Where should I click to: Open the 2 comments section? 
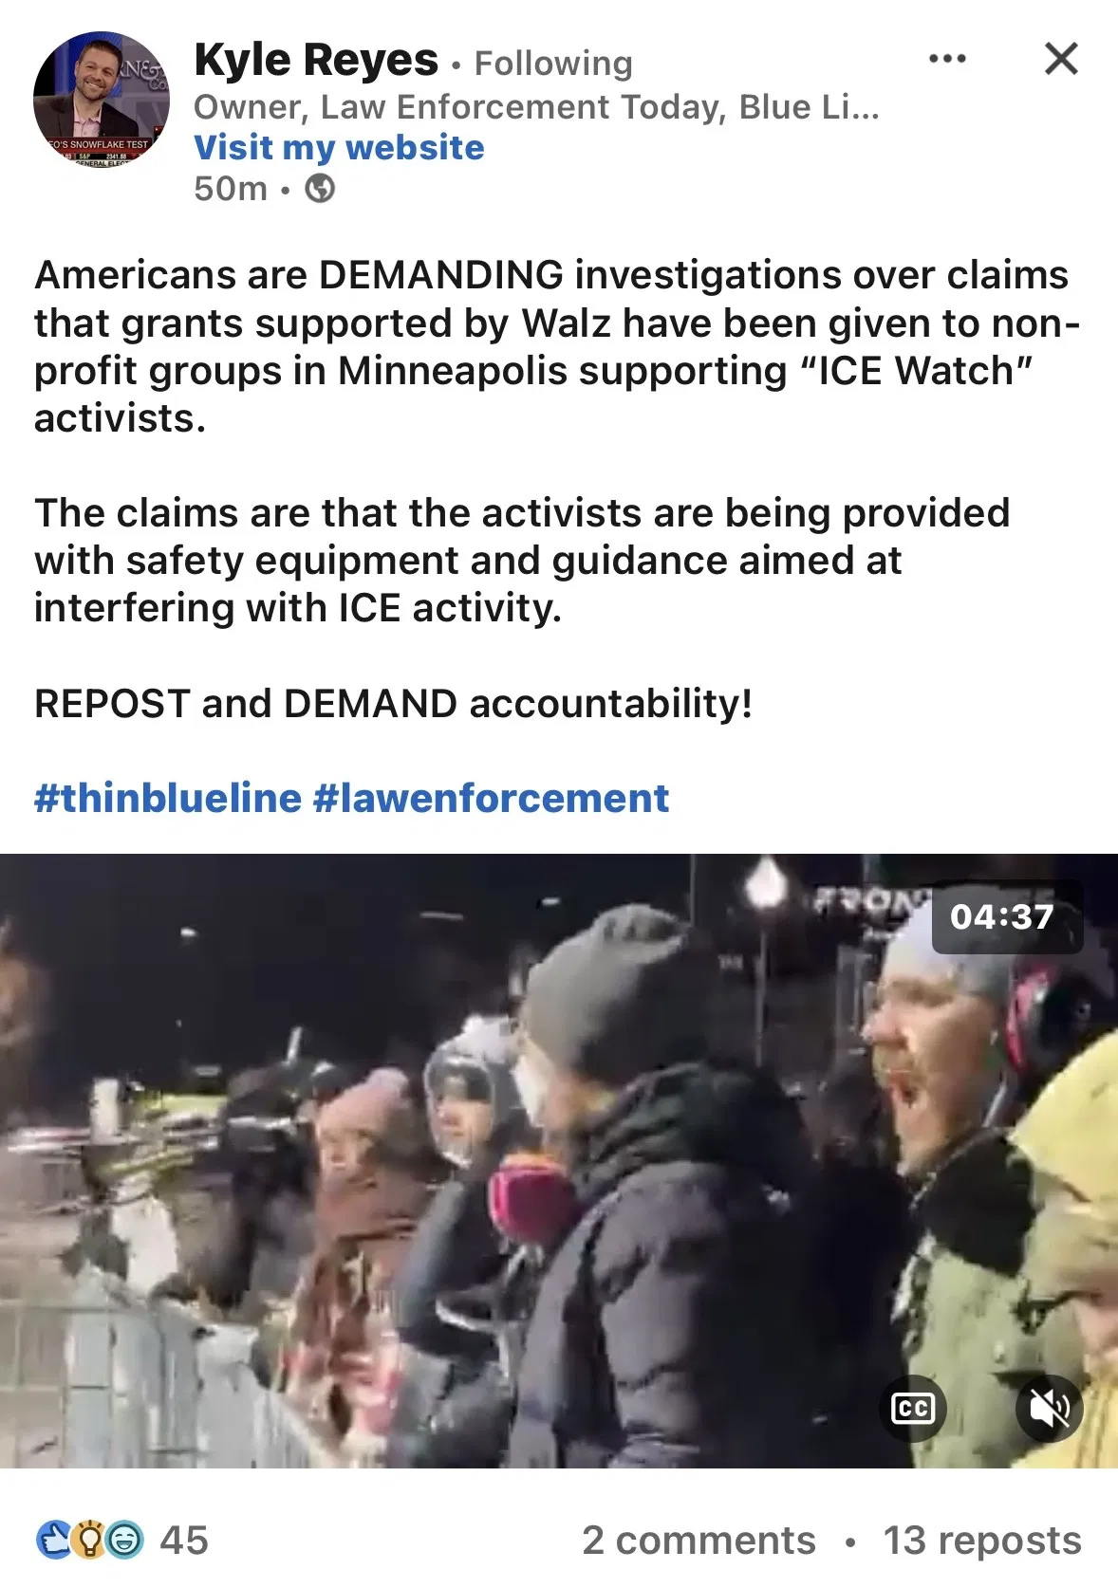(699, 1541)
